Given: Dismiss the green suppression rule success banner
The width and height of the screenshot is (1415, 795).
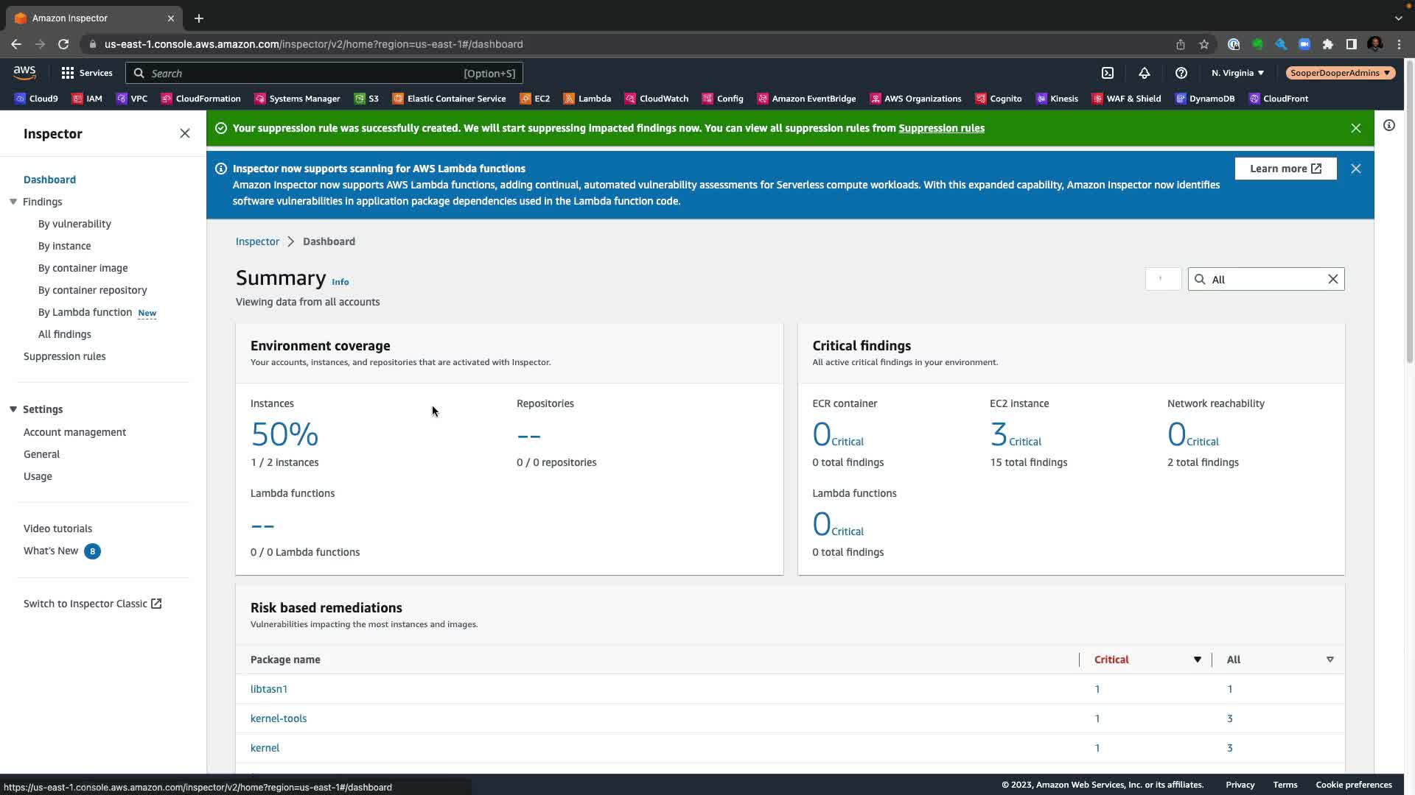Looking at the screenshot, I should [x=1355, y=128].
